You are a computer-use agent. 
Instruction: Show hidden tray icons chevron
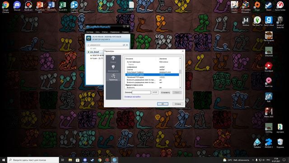coord(253,160)
